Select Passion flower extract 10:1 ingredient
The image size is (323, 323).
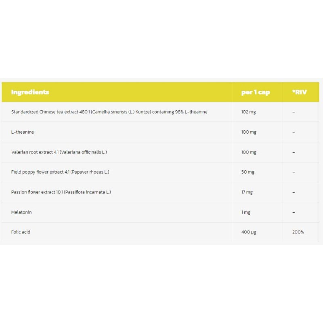point(61,192)
